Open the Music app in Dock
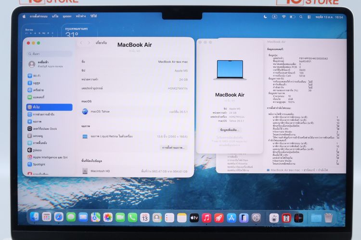This screenshot has height=240, width=361. (206, 218)
